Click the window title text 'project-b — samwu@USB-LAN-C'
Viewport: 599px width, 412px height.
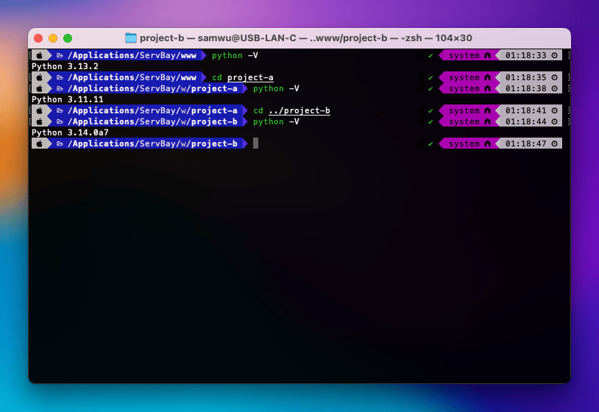click(218, 38)
